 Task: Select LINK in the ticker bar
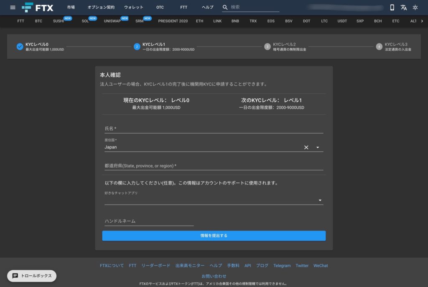[x=217, y=21]
